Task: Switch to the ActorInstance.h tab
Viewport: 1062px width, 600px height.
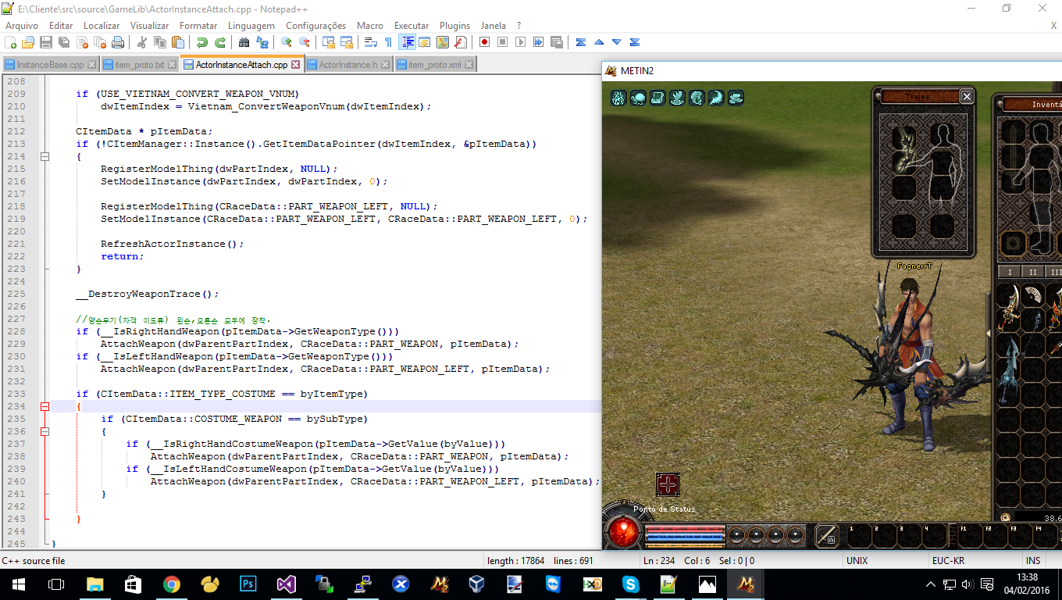Action: click(348, 65)
